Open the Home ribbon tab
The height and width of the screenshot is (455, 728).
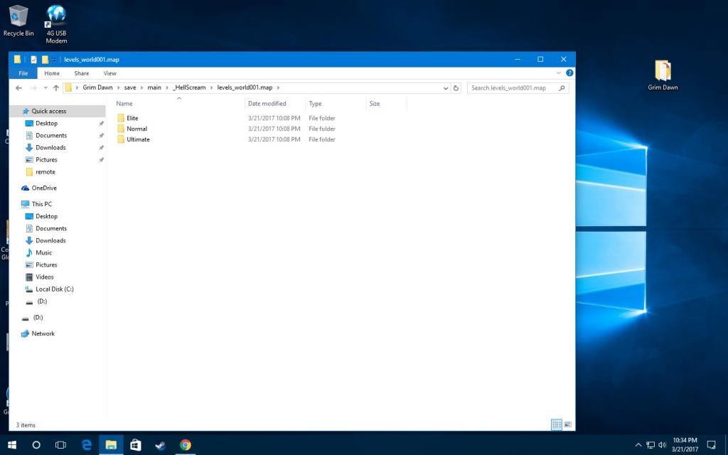coord(52,73)
